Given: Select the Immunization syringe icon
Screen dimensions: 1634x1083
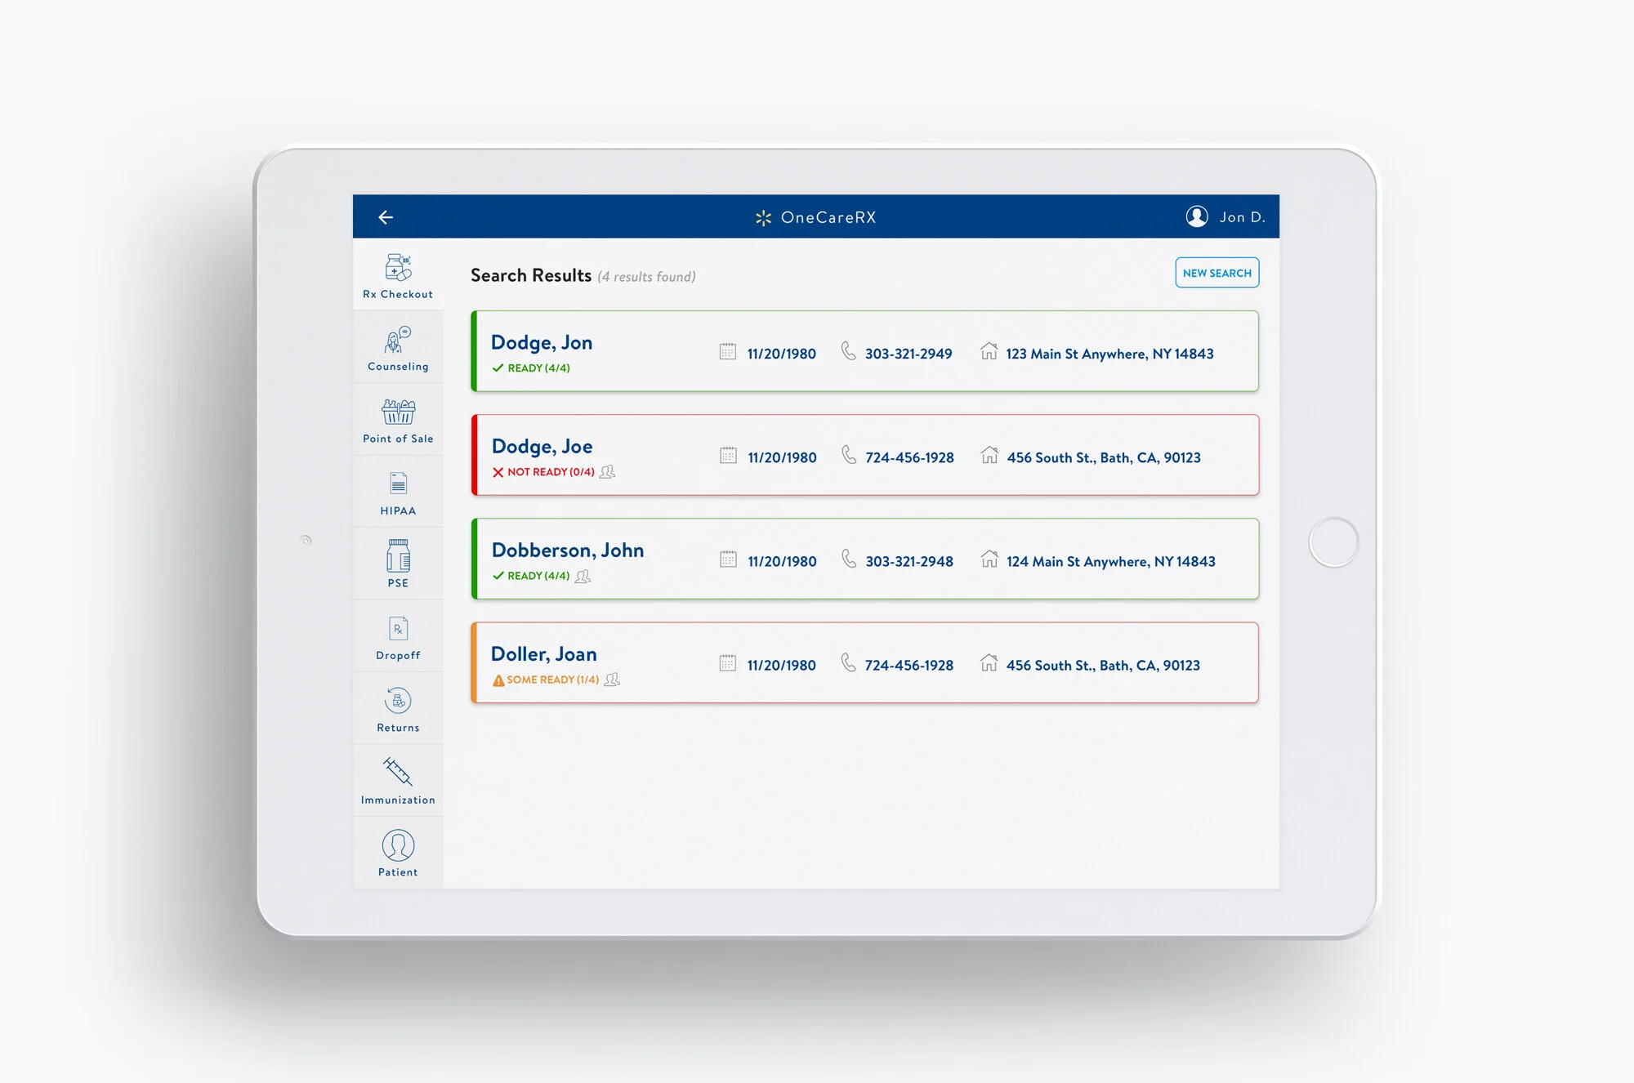Looking at the screenshot, I should (x=398, y=772).
